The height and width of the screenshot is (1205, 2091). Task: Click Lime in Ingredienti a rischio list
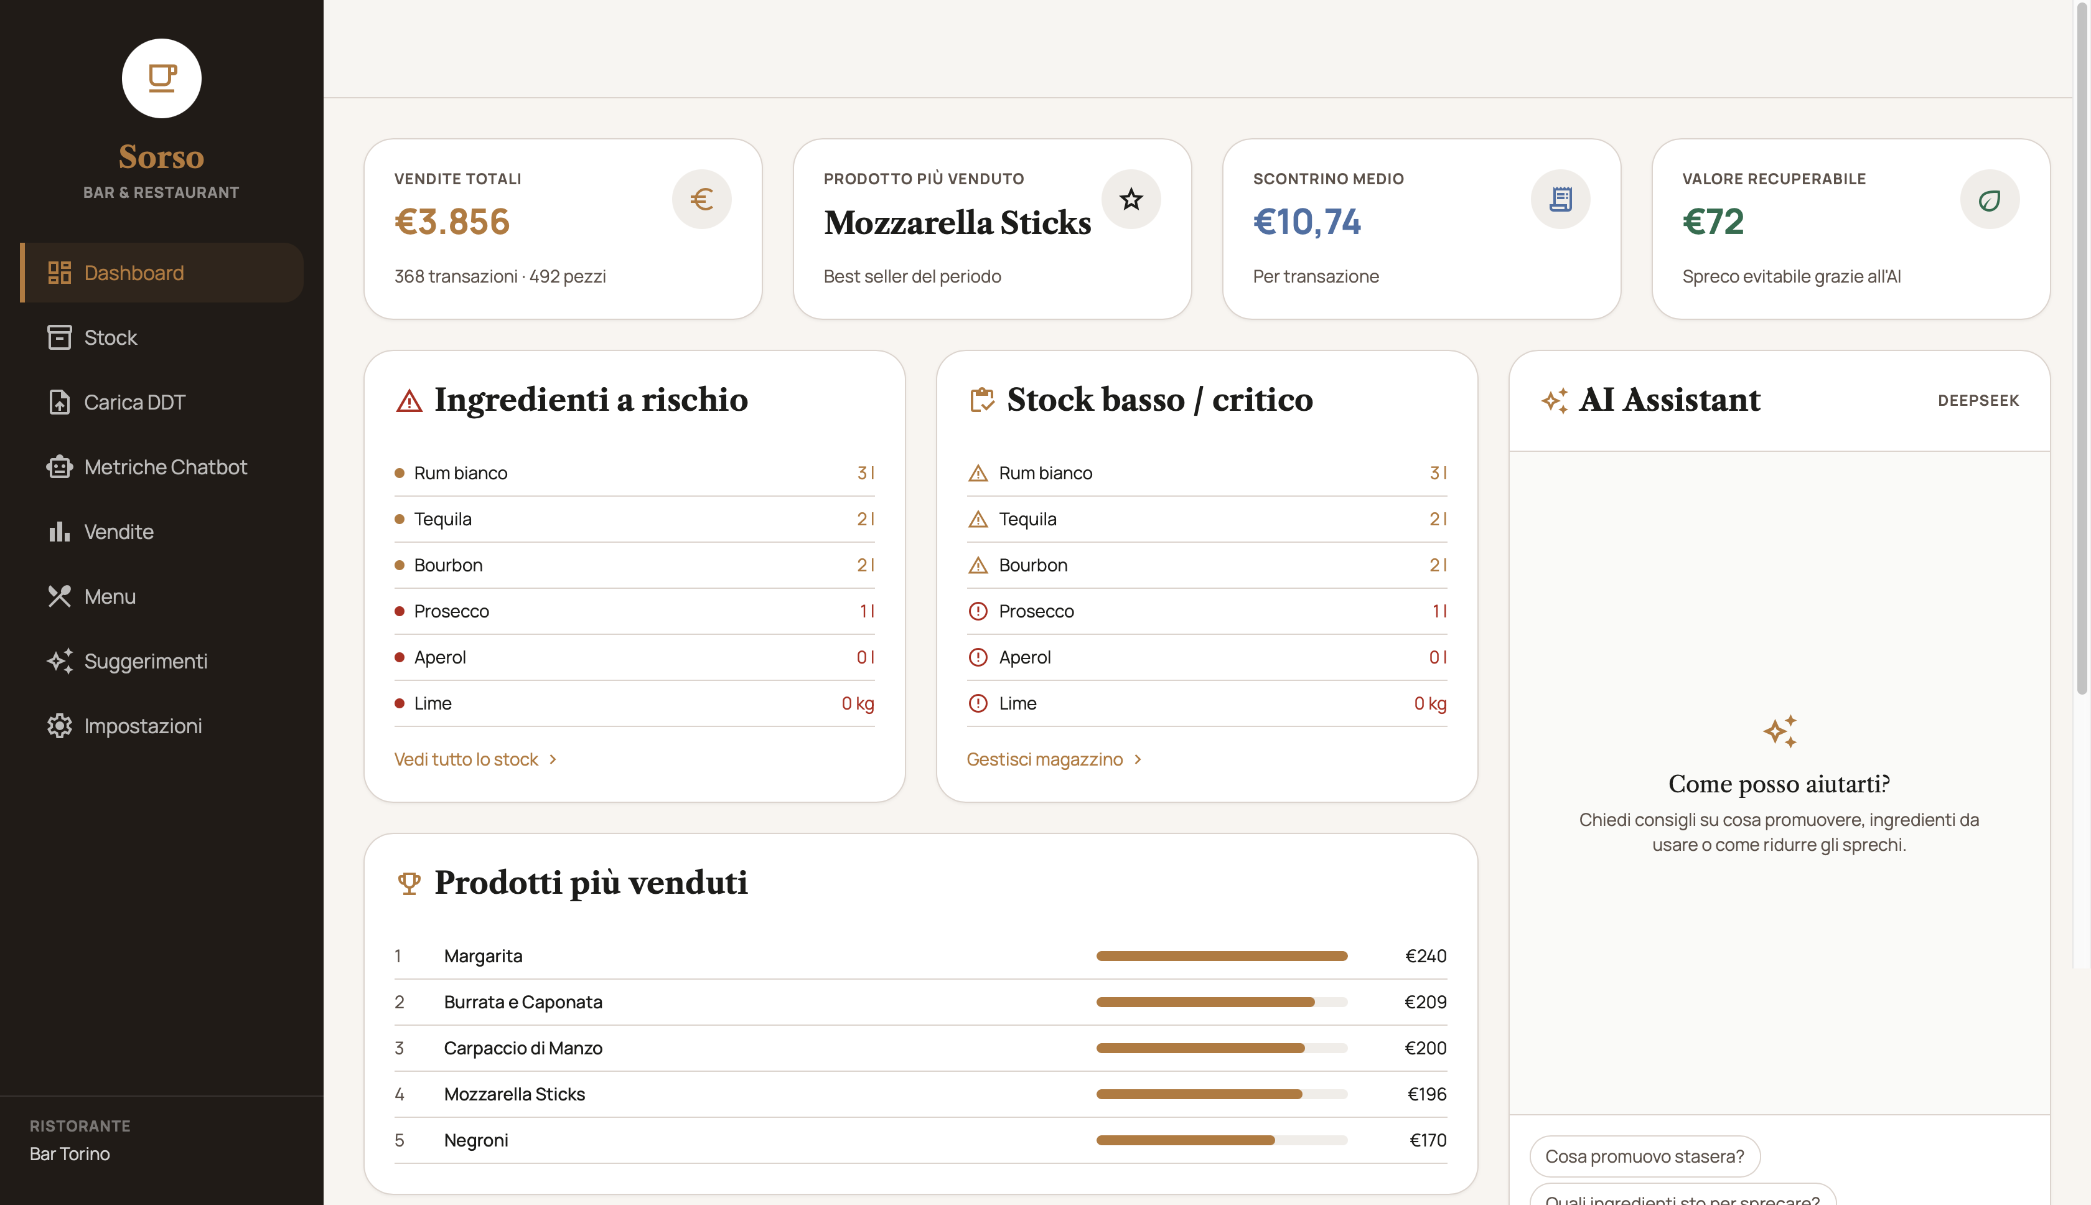tap(433, 703)
